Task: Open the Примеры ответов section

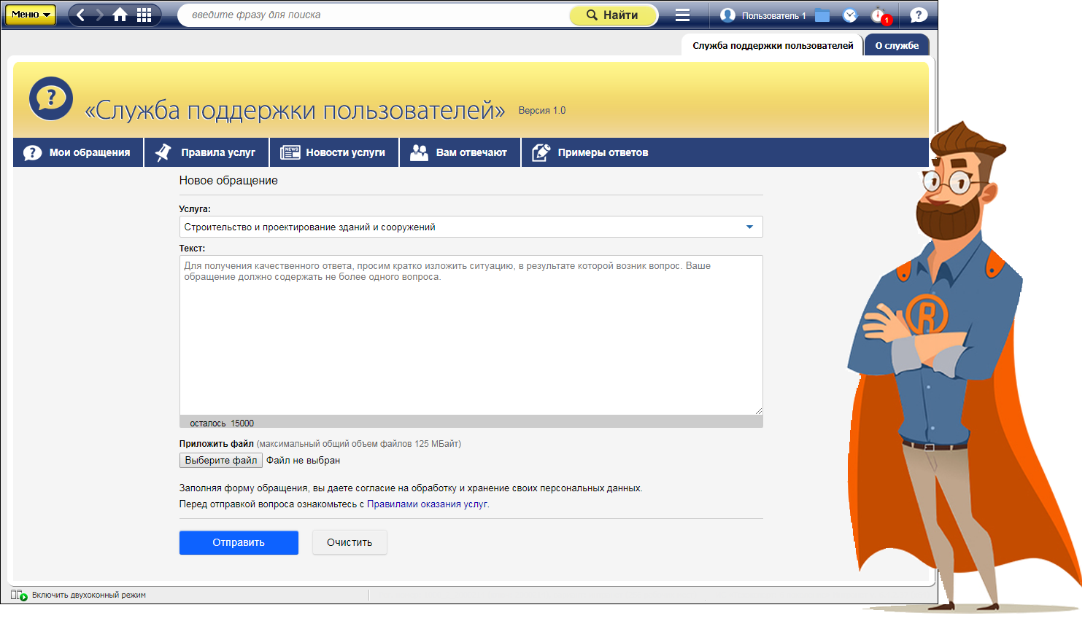Action: tap(591, 152)
